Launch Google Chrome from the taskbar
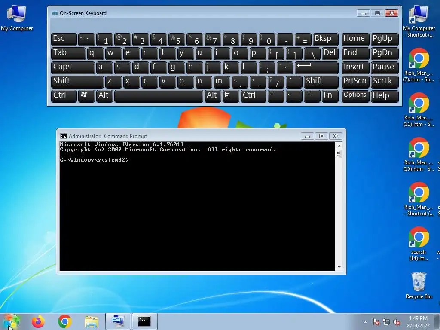The image size is (440, 330). [65, 321]
